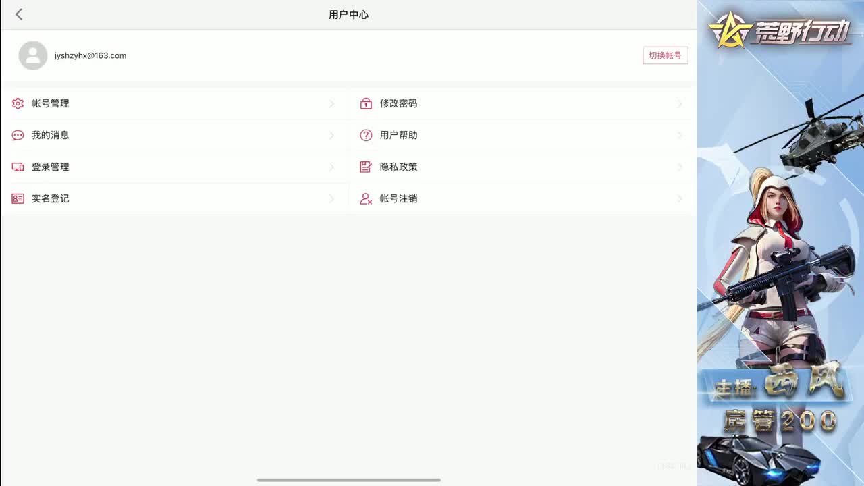Click the document icon for 隐私政策
Screen dimensions: 864x486
point(366,167)
